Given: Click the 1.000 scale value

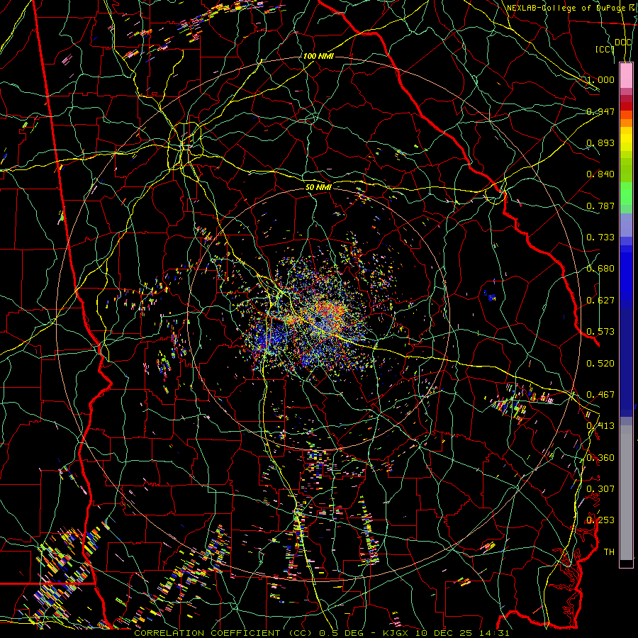Looking at the screenshot, I should click(600, 79).
